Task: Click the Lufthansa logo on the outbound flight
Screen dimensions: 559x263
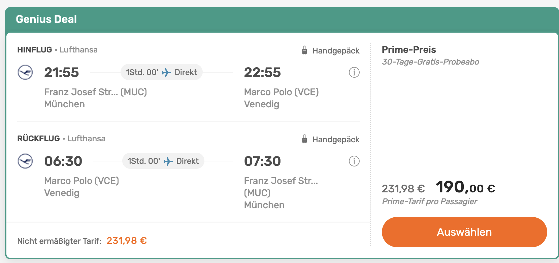Action: tap(25, 72)
